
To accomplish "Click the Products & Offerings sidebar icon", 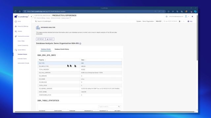I will [x=16, y=26].
